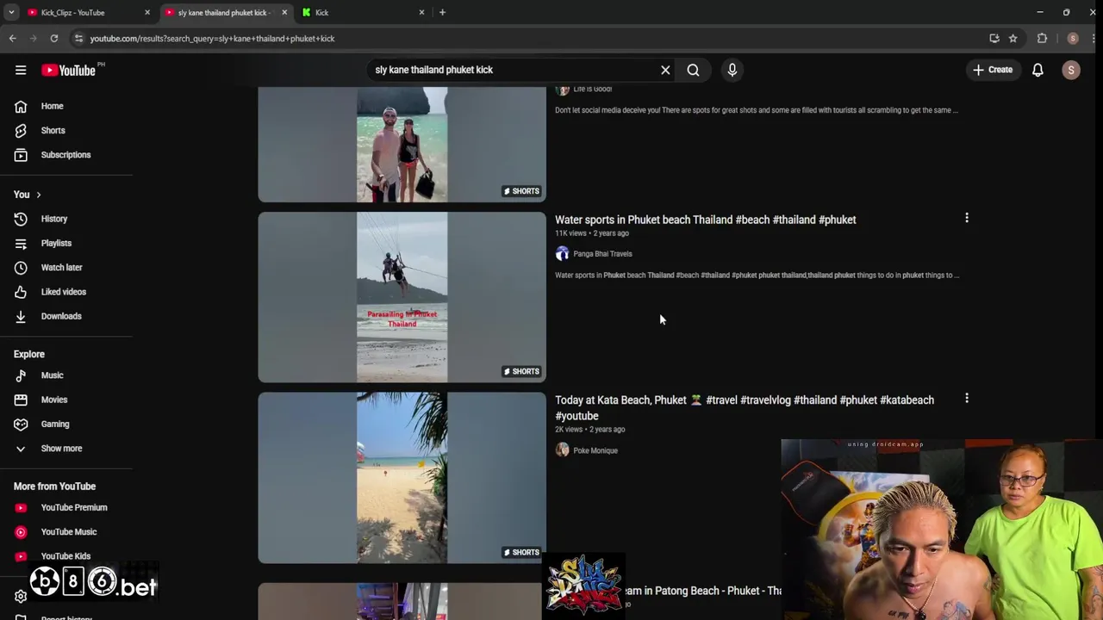Viewport: 1103px width, 620px height.
Task: Open the Create button
Action: 993,70
